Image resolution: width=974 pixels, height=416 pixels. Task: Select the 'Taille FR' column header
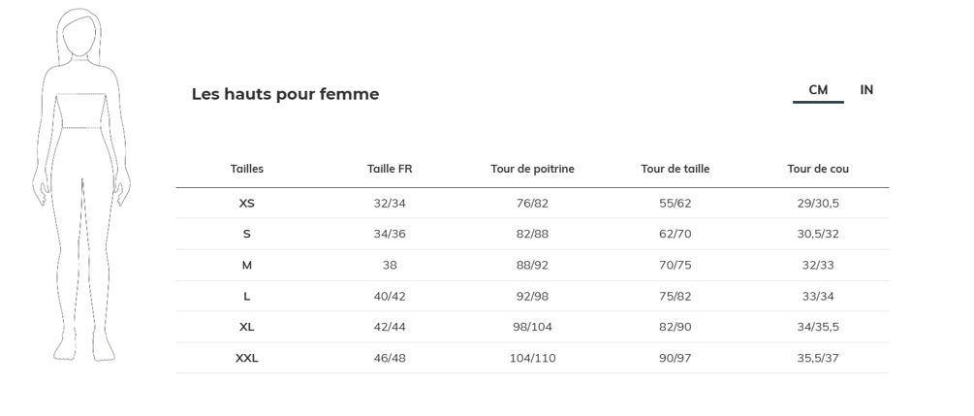390,169
